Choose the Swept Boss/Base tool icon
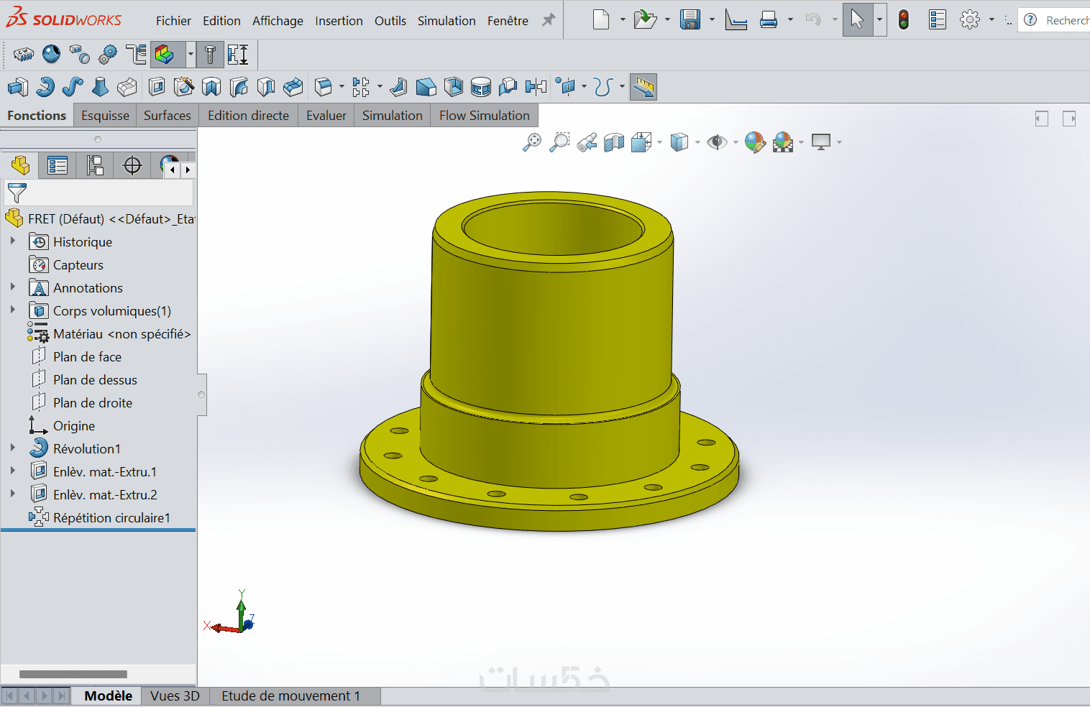The width and height of the screenshot is (1090, 707). (73, 87)
